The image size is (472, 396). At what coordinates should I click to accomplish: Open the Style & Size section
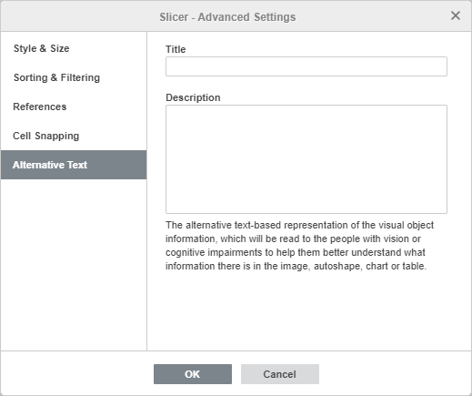tap(74, 48)
